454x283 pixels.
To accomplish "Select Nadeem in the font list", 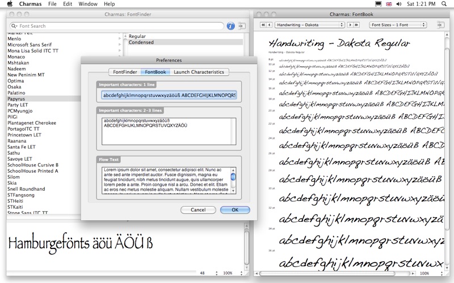I will click(x=16, y=68).
